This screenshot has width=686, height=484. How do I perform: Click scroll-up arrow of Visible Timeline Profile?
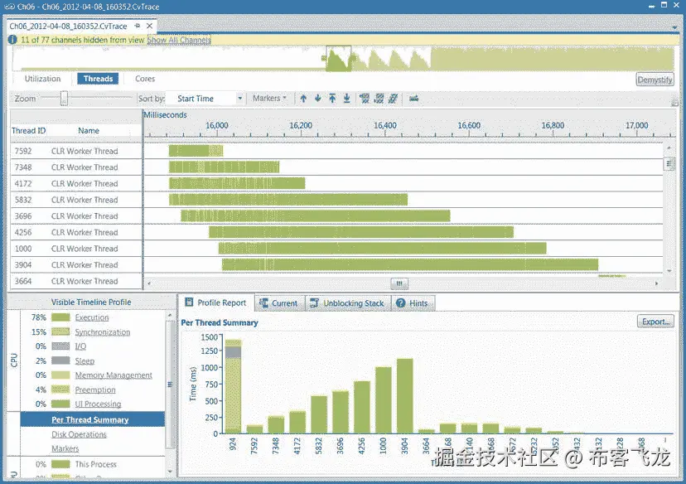pos(170,315)
